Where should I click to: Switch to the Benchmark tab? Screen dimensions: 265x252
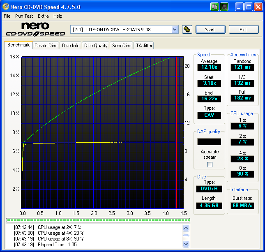click(18, 45)
